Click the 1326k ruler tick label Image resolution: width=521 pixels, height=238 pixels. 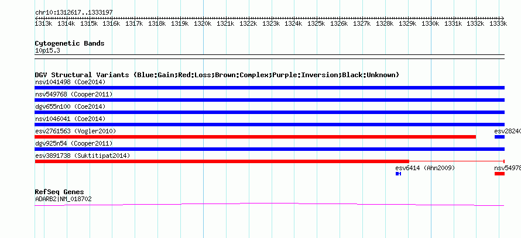(338, 23)
